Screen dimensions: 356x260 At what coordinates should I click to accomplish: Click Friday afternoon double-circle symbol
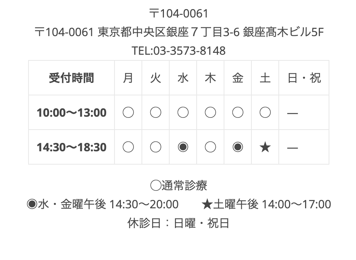coord(238,147)
